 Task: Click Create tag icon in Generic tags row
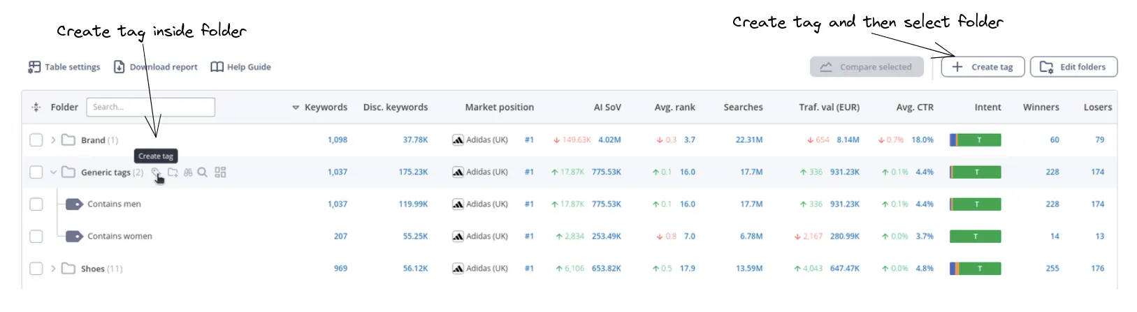pyautogui.click(x=156, y=172)
